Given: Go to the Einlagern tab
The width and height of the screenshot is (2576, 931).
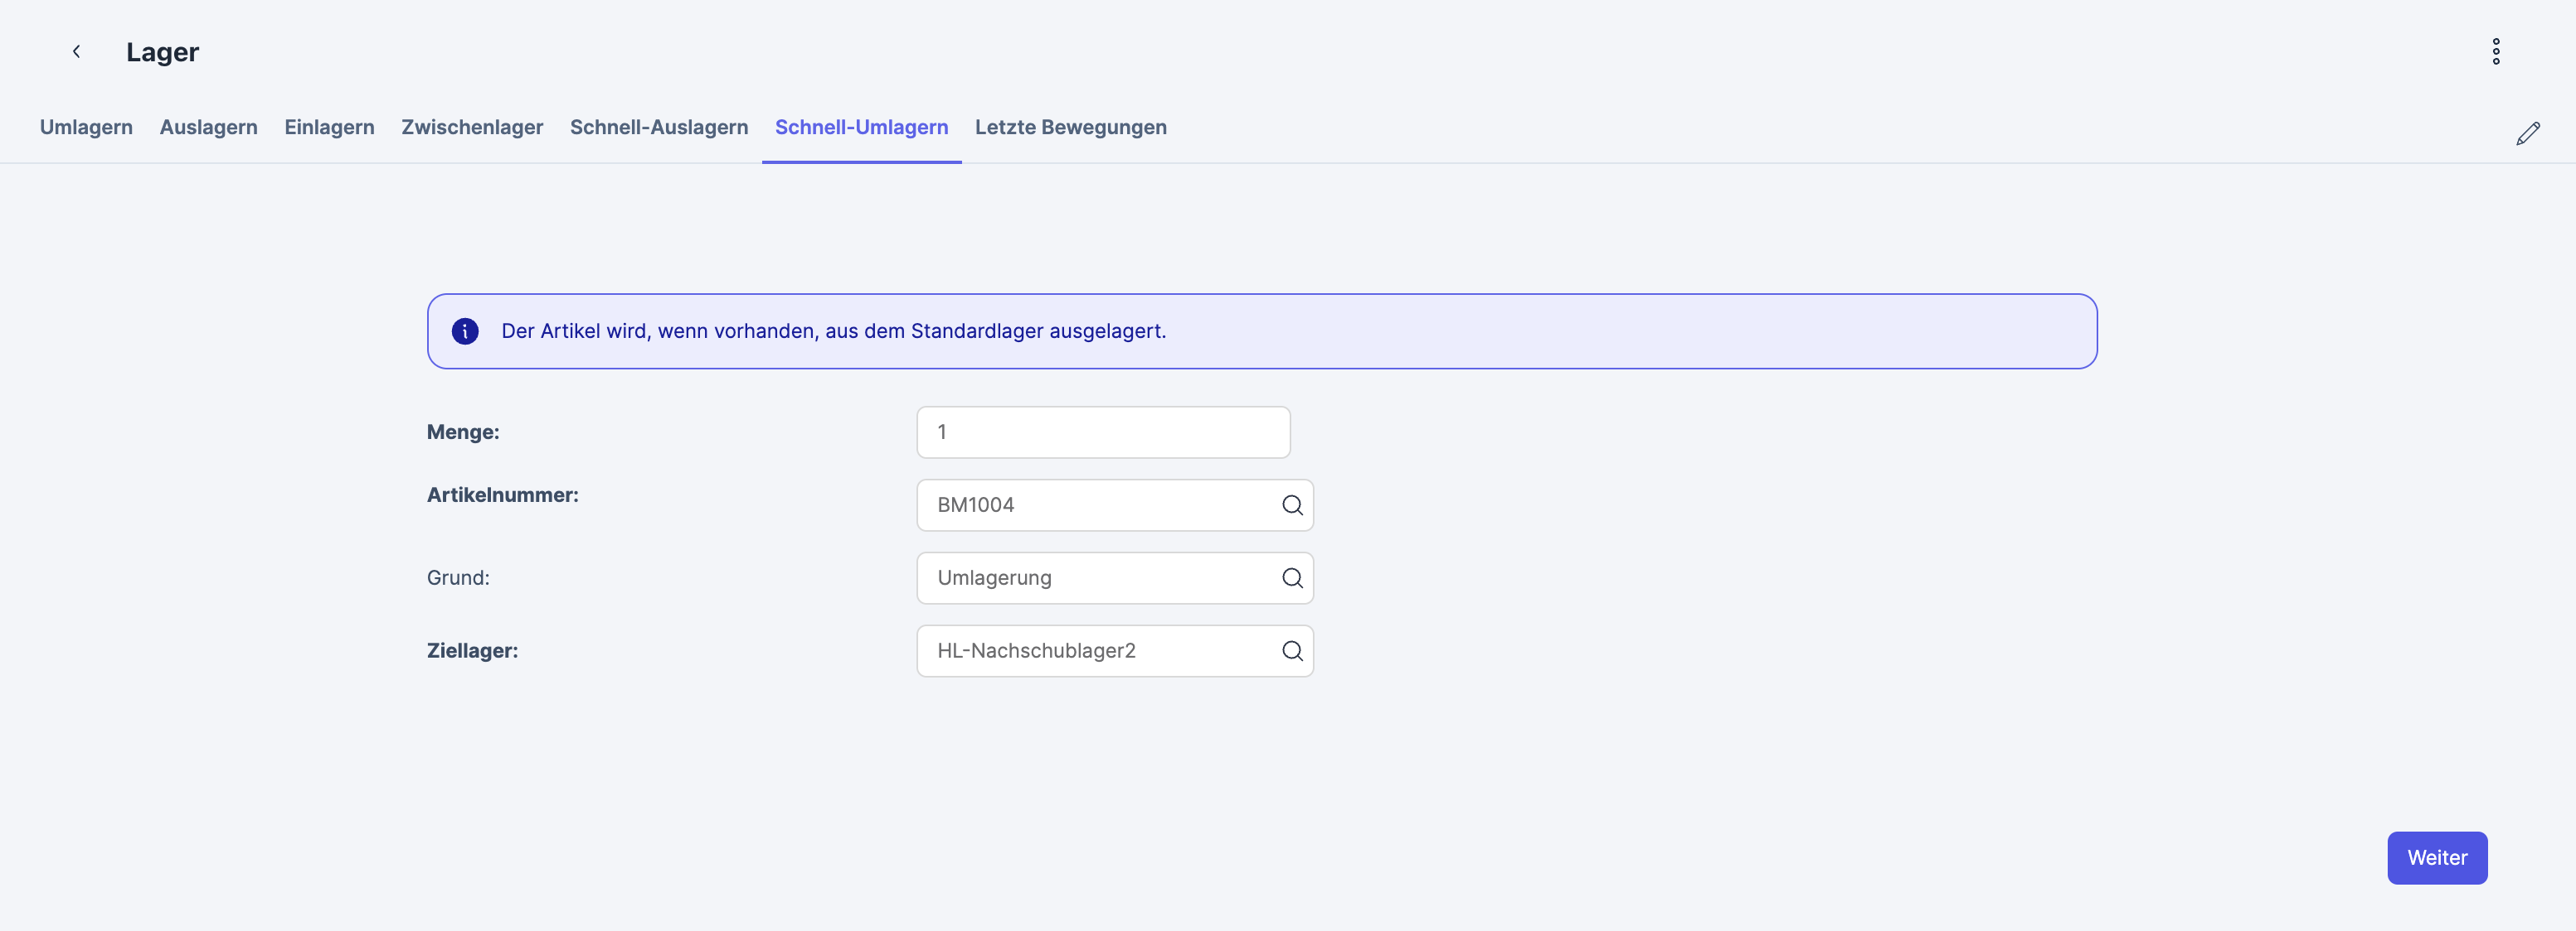Looking at the screenshot, I should (x=329, y=127).
